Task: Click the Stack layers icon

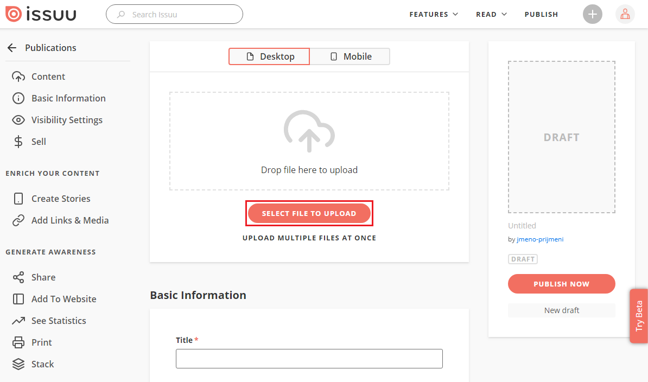Action: 18,364
